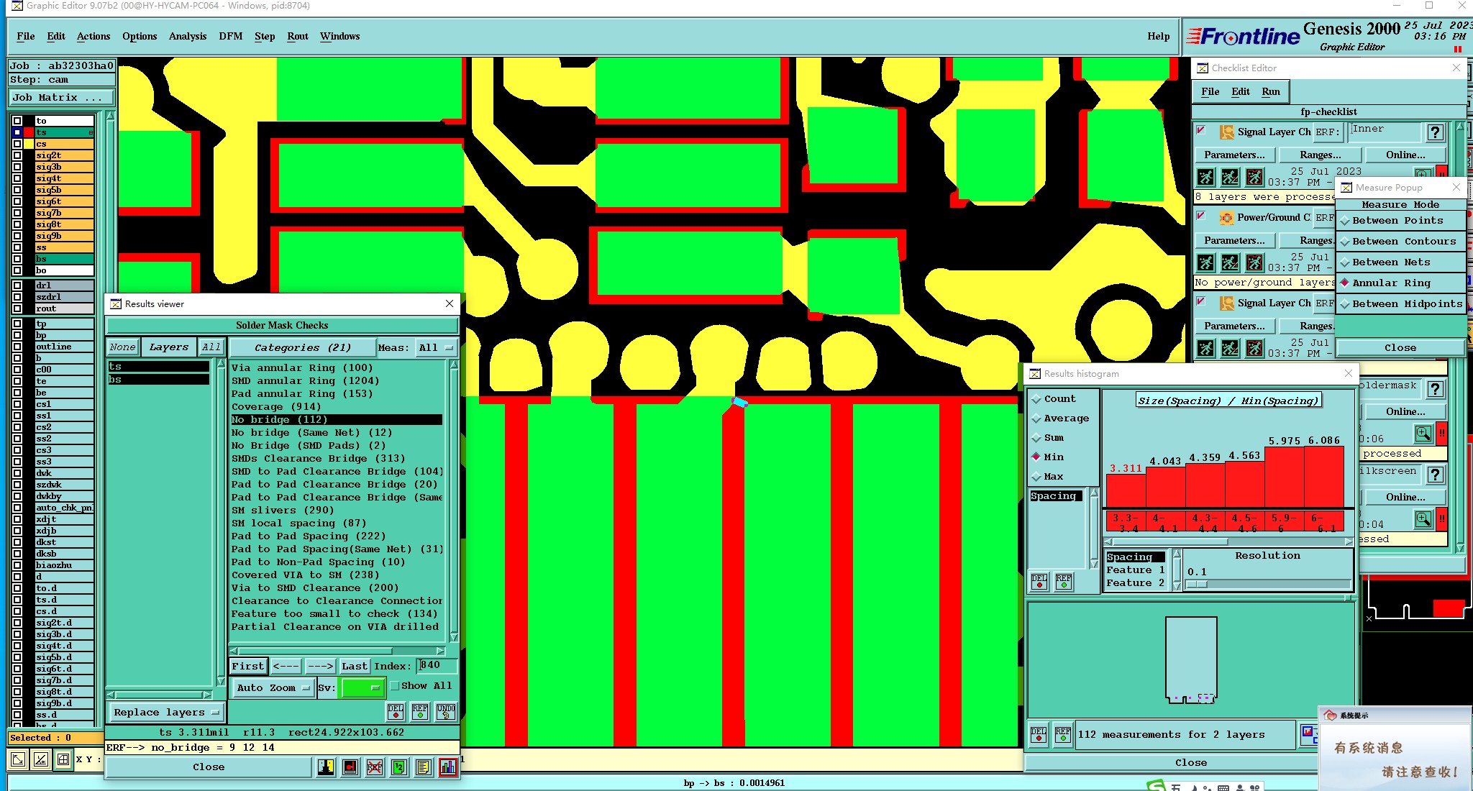The image size is (1473, 791).
Task: Click the Last button in Results viewer
Action: click(355, 667)
